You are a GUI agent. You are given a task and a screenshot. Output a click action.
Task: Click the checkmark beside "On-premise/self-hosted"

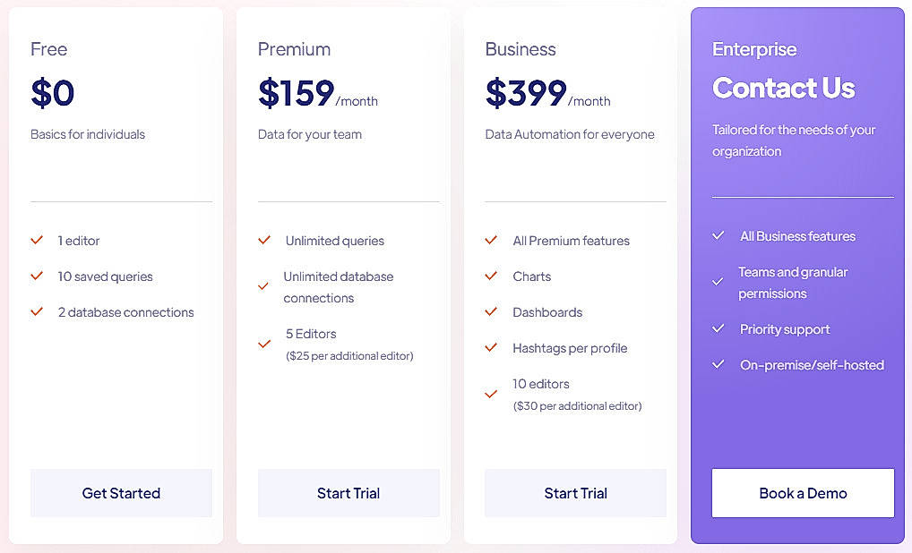718,365
